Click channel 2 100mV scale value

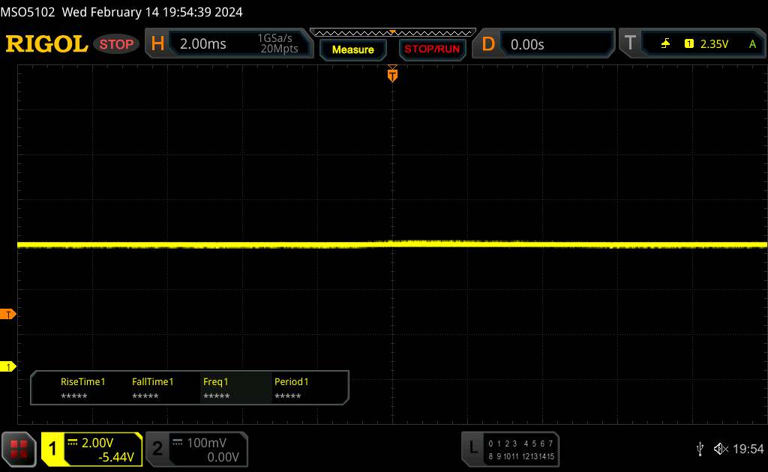click(x=207, y=443)
